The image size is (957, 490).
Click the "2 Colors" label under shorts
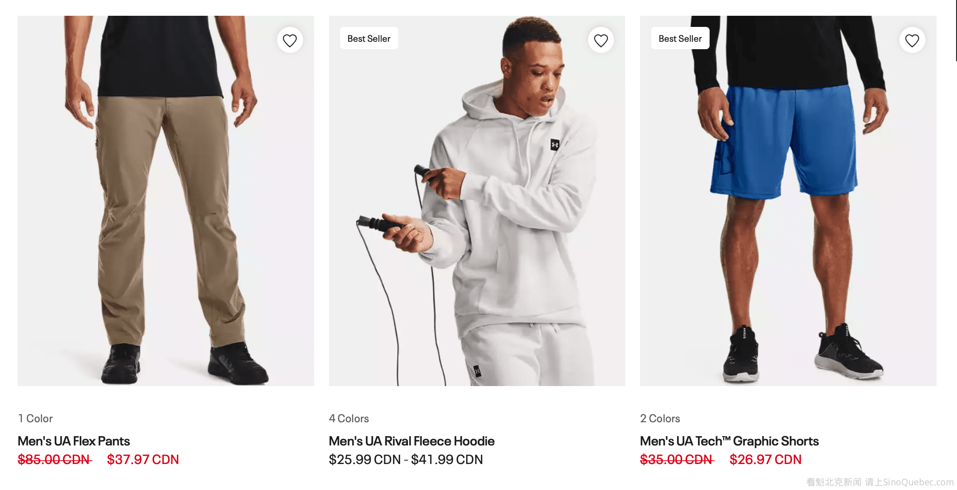[x=660, y=419]
